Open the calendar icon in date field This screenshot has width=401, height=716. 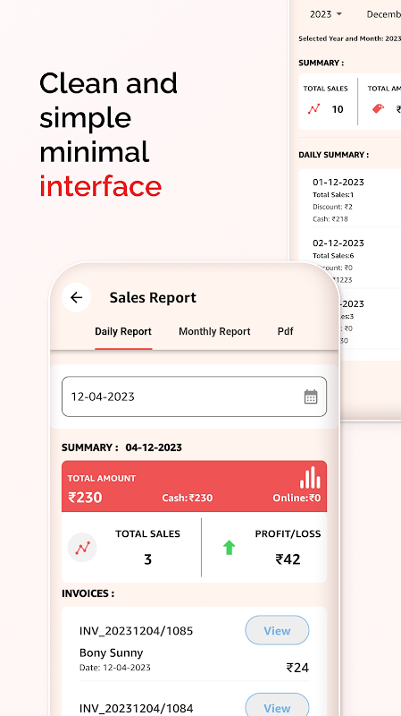point(311,396)
